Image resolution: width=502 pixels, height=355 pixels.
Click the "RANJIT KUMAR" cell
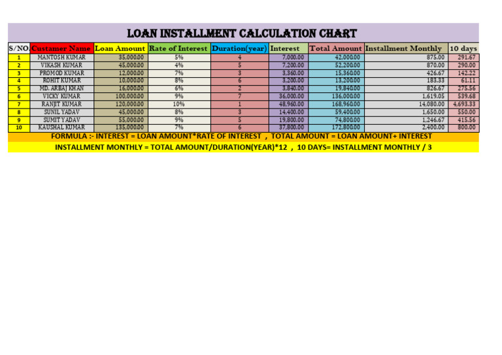[62, 105]
